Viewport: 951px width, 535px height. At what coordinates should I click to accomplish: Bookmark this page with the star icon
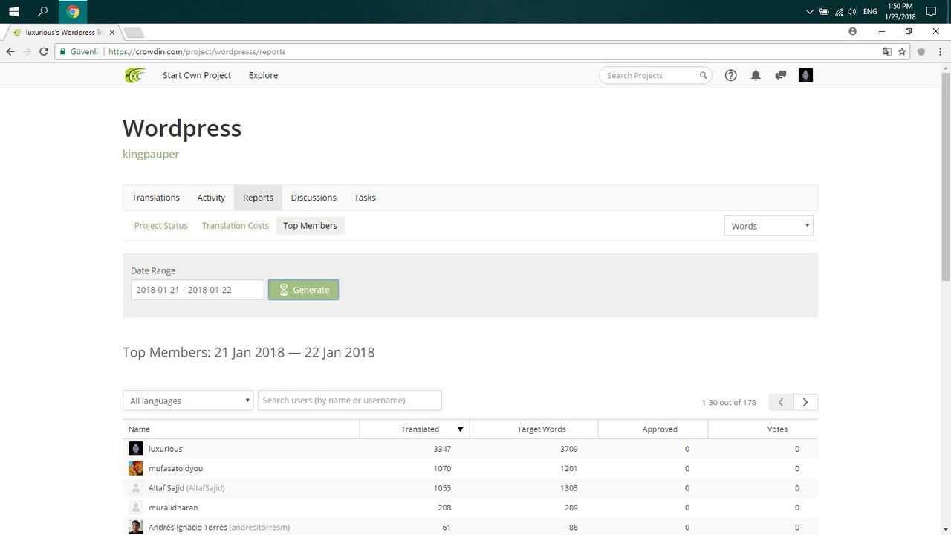(x=902, y=51)
